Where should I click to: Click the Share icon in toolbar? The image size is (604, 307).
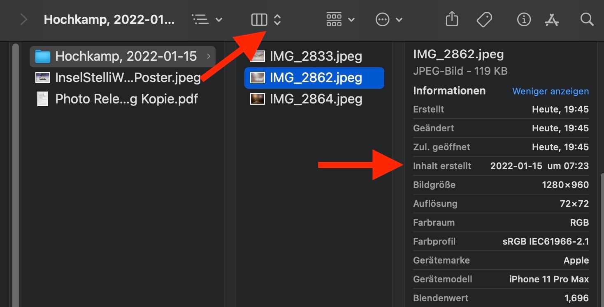pos(452,19)
